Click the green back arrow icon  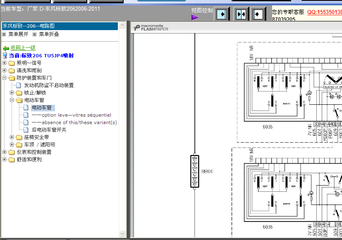pos(6,48)
